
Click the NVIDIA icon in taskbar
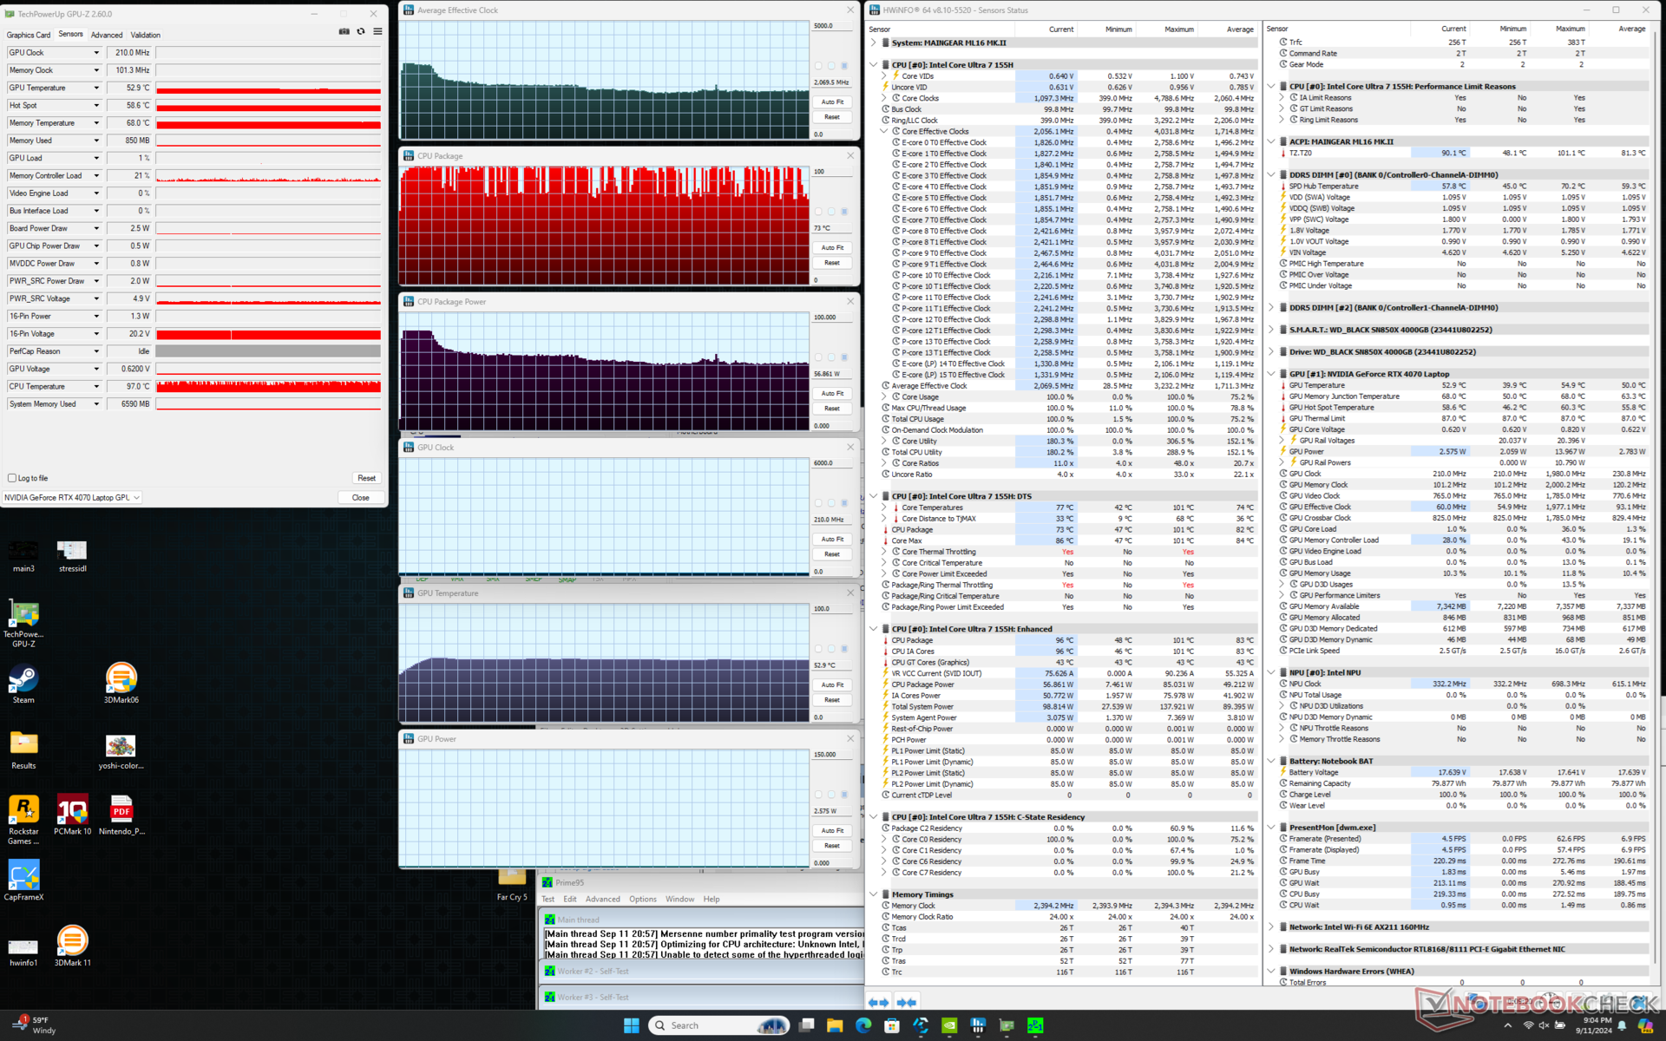[x=949, y=1025]
